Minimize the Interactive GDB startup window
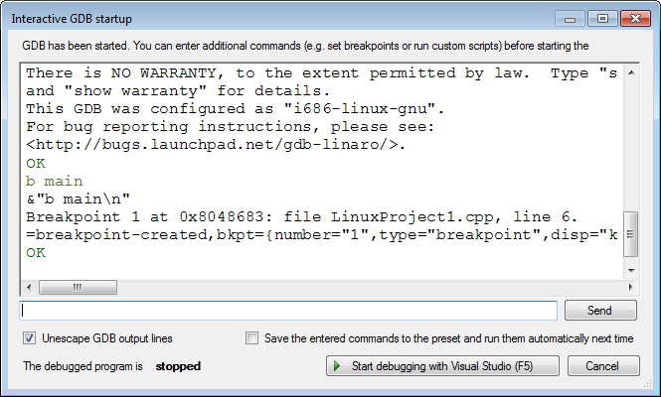 click(570, 19)
